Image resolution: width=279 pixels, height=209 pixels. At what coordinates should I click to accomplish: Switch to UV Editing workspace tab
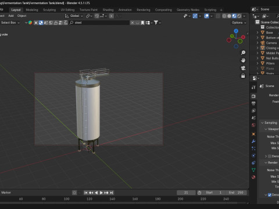click(x=67, y=10)
